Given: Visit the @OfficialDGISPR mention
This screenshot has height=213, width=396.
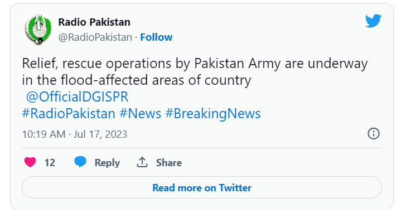Looking at the screenshot, I should (x=78, y=97).
